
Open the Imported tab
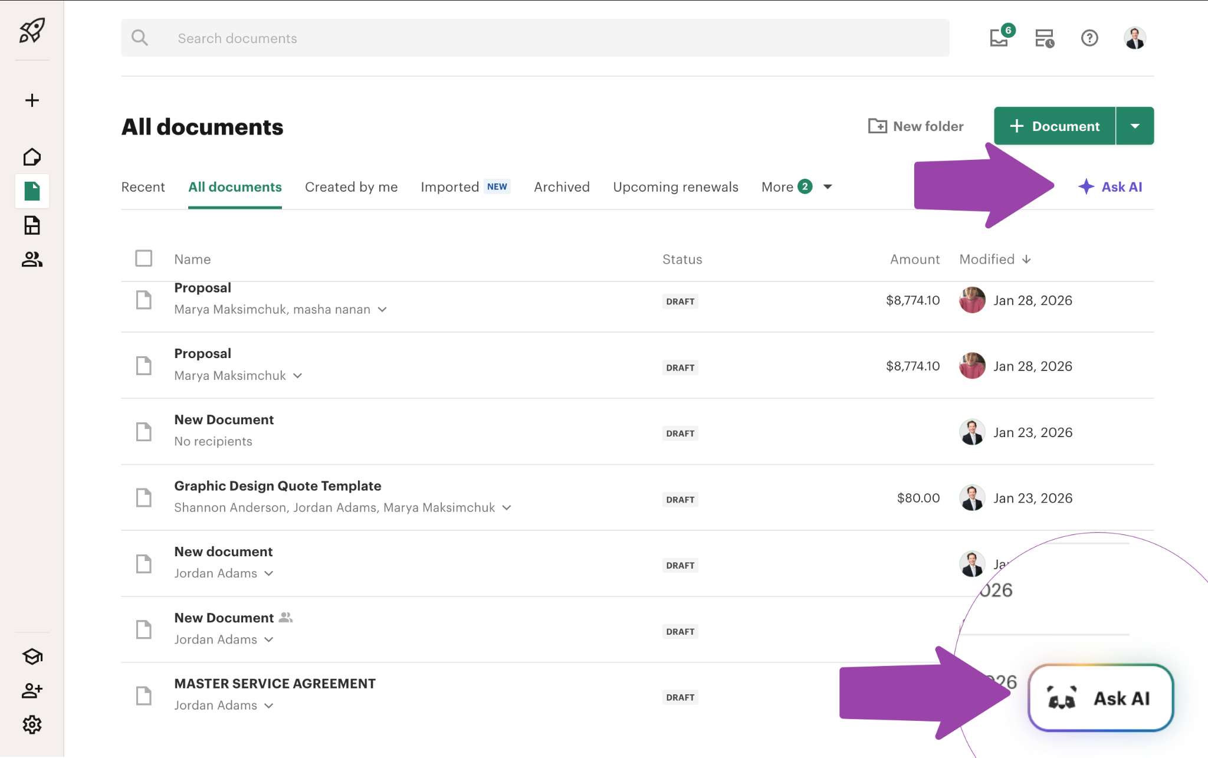(465, 187)
